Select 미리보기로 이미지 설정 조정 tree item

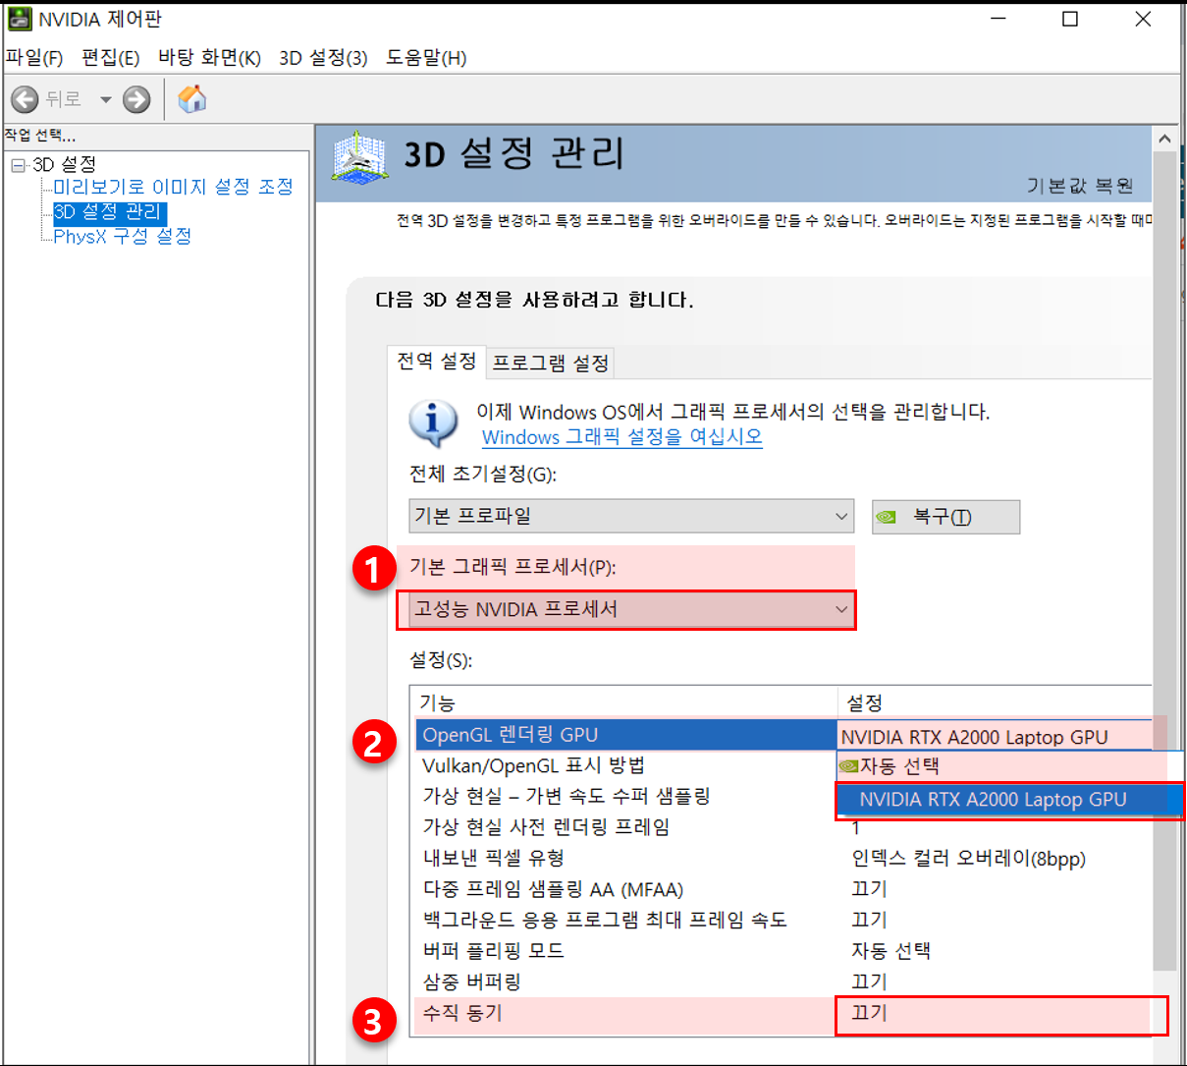[x=173, y=187]
